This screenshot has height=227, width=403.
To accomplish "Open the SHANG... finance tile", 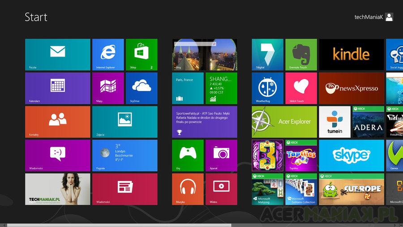I will coord(221,88).
